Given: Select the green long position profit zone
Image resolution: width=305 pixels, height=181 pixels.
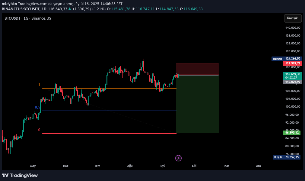Looking at the screenshot, I should pyautogui.click(x=197, y=104).
